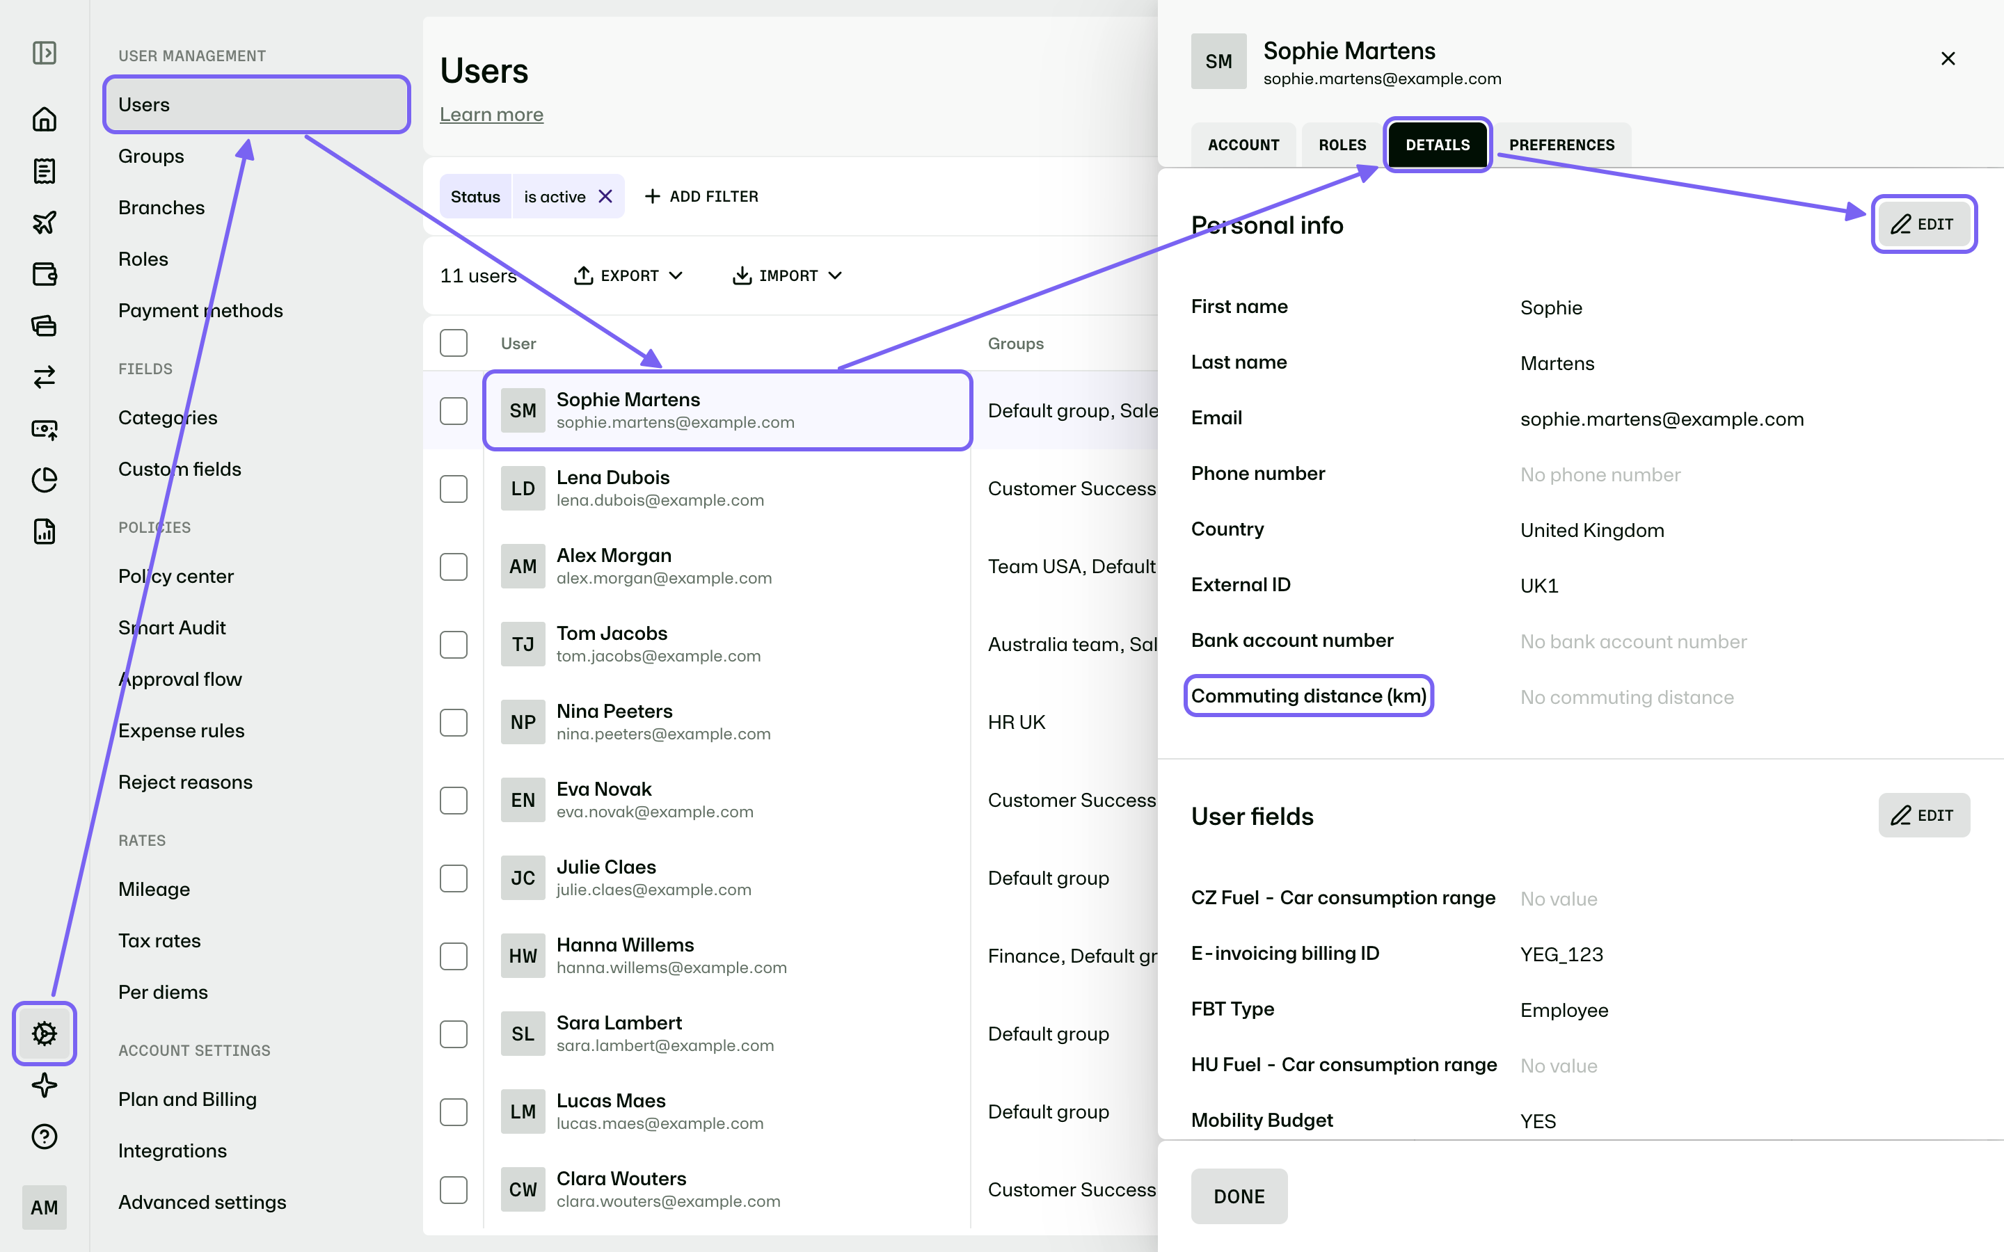Expand the Export dropdown
This screenshot has width=2004, height=1252.
tap(628, 275)
